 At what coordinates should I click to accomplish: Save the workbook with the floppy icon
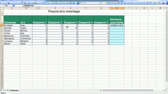pyautogui.click(x=9, y=3)
